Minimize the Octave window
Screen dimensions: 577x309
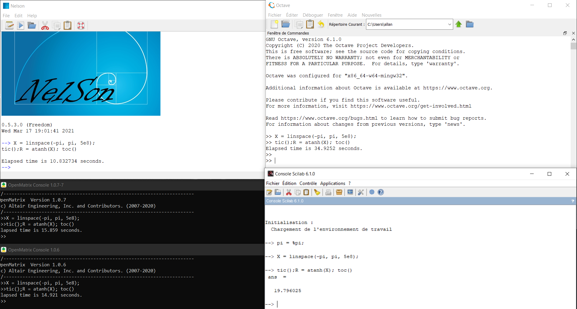point(532,5)
